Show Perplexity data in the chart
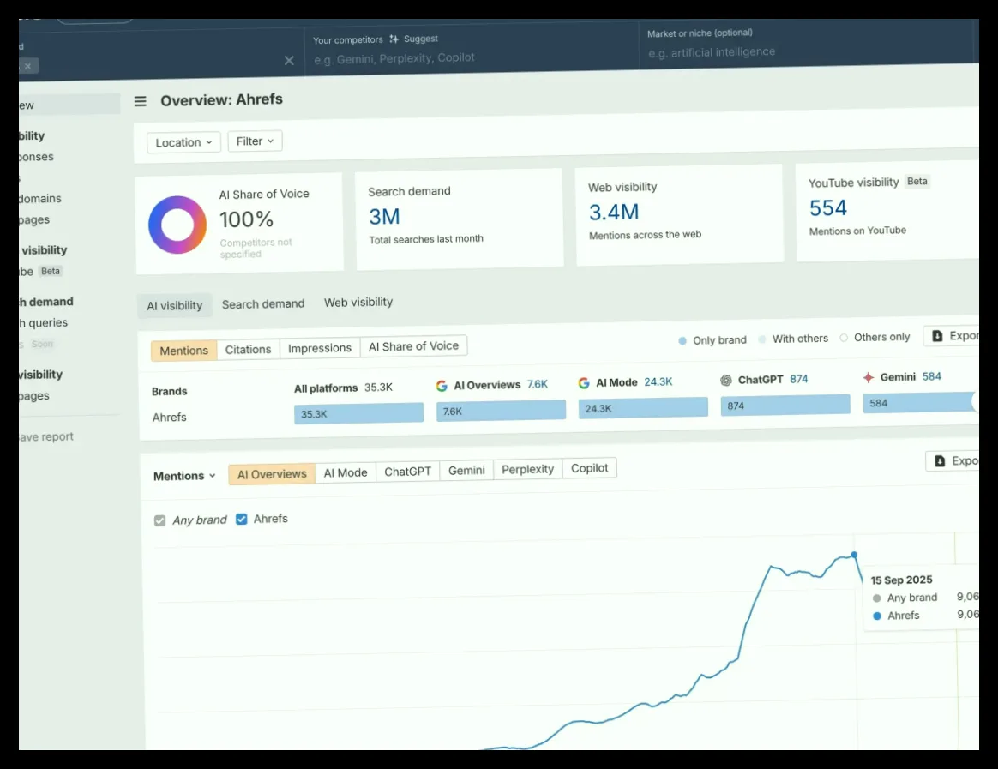 tap(527, 469)
